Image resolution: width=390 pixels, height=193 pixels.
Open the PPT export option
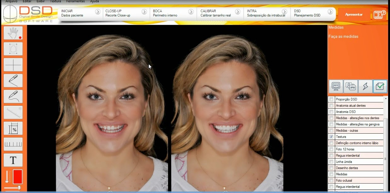(x=336, y=86)
